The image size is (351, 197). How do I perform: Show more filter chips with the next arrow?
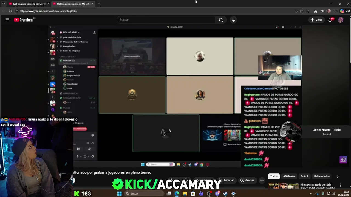click(338, 176)
